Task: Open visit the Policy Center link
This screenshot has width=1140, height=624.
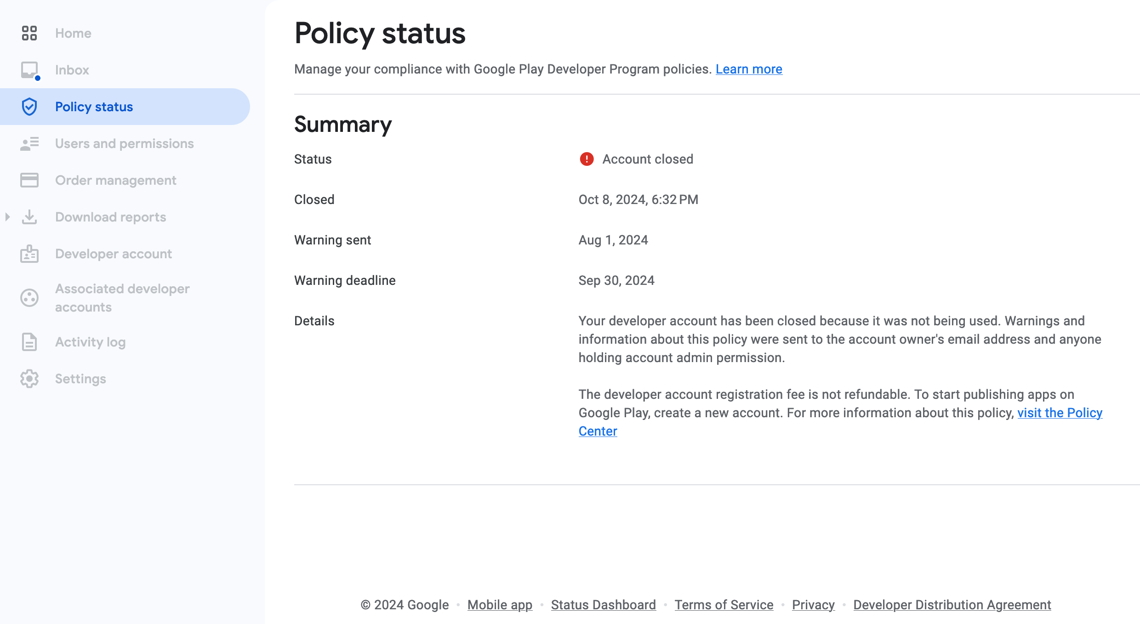Action: pyautogui.click(x=1060, y=413)
